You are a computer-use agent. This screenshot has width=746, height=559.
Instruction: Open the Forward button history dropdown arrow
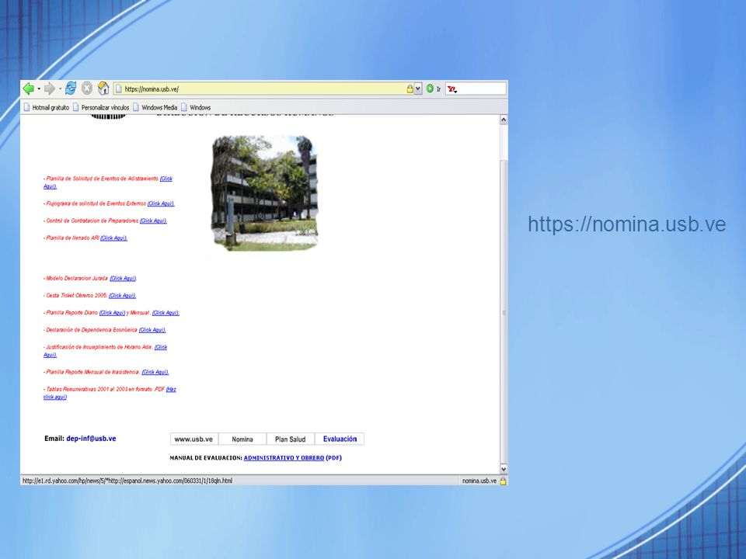coord(60,89)
